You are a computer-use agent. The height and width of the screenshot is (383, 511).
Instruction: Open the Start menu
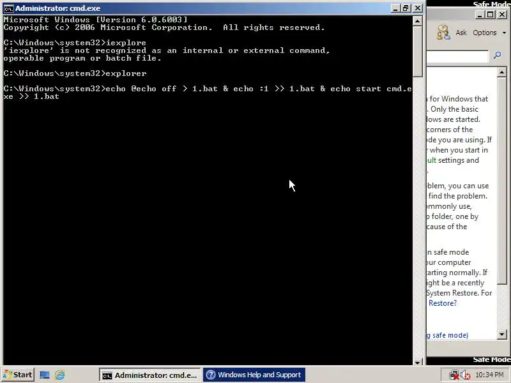pyautogui.click(x=18, y=375)
